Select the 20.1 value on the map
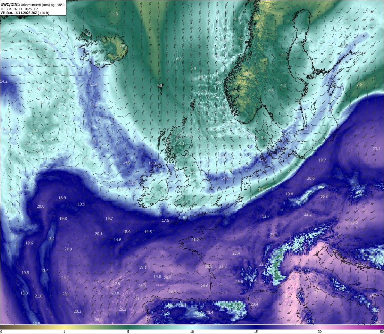The height and width of the screenshot is (334, 384). tap(99, 234)
